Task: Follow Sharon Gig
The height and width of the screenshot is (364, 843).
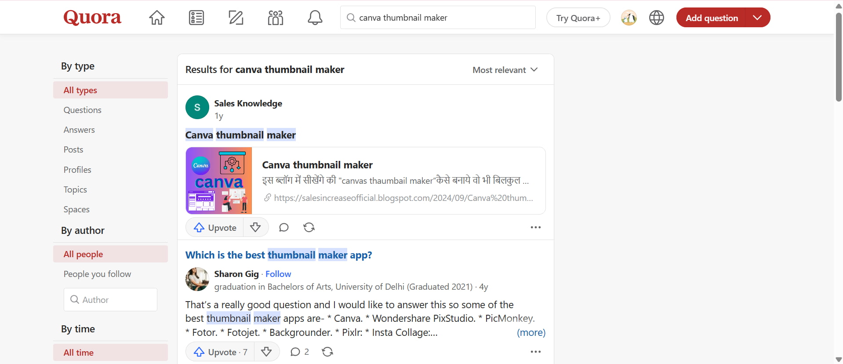Action: point(278,274)
